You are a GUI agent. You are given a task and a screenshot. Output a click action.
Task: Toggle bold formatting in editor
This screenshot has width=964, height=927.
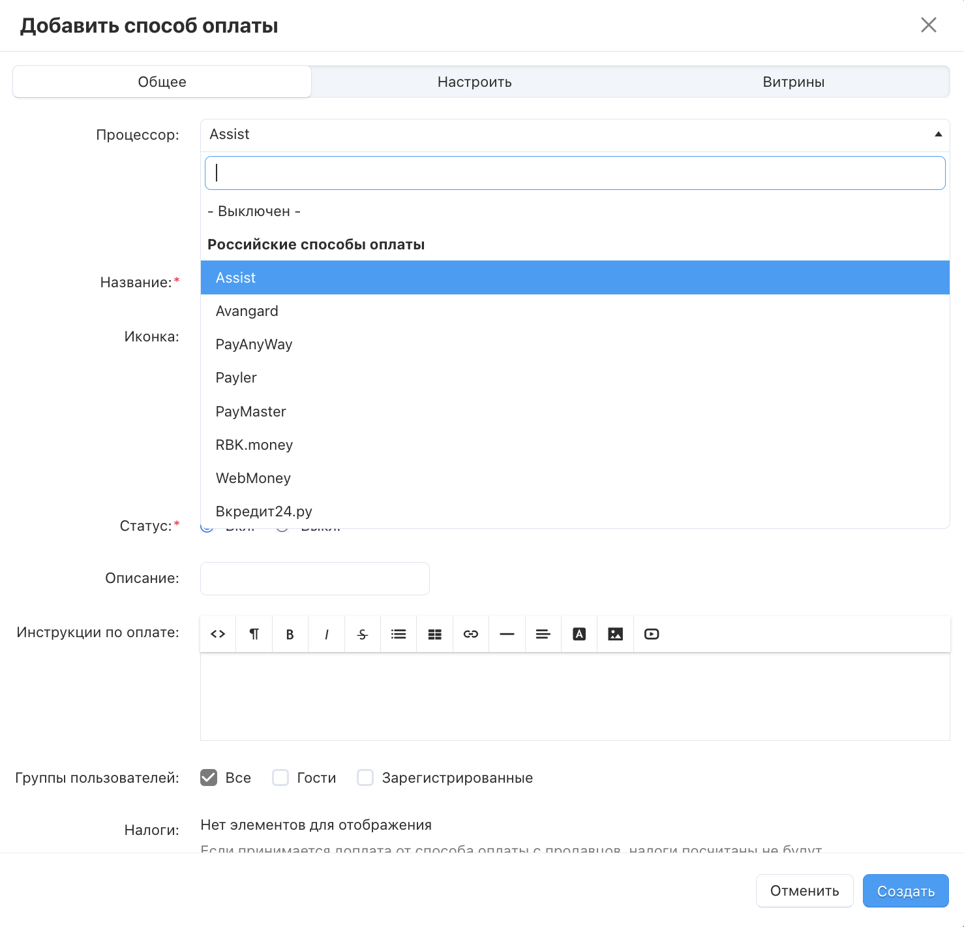coord(290,634)
